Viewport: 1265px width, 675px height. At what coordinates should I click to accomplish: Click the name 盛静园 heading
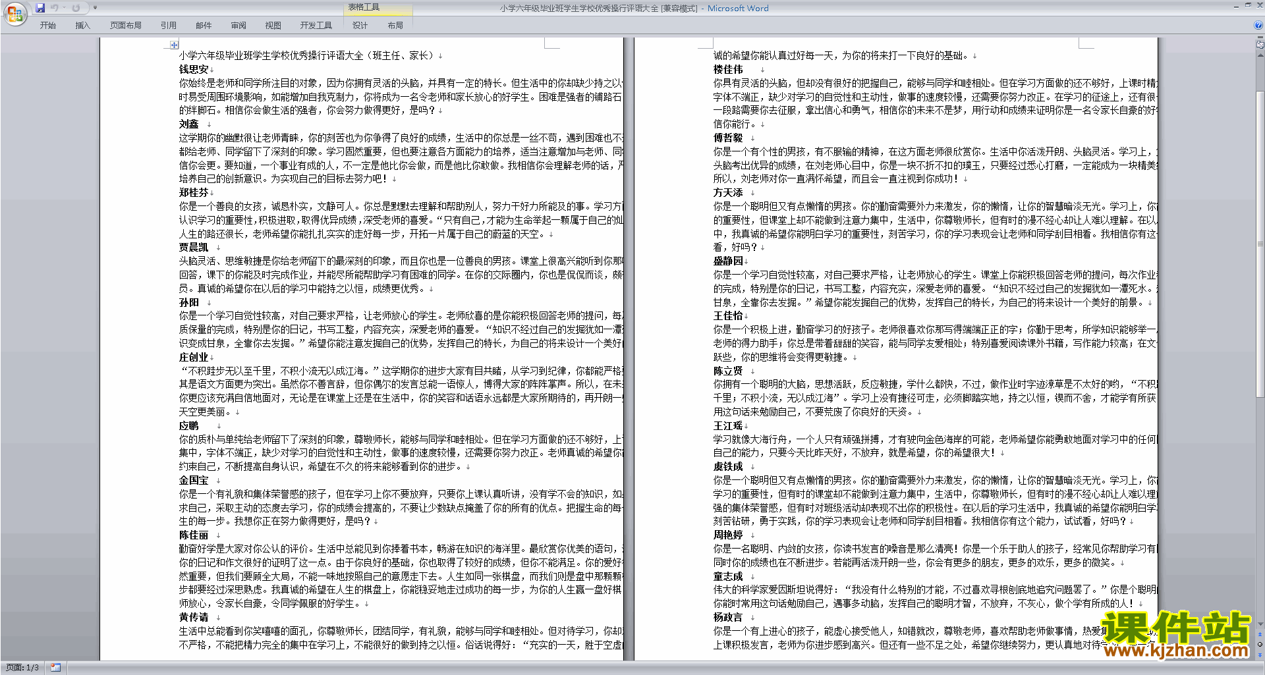click(x=728, y=261)
